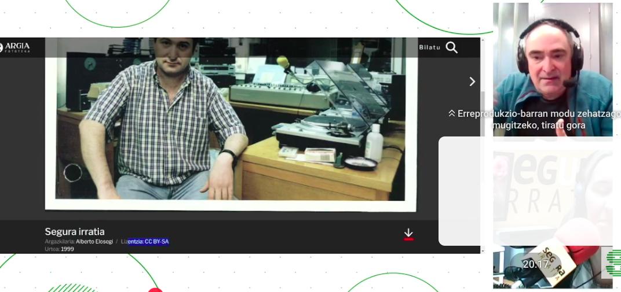Click the green striped icon at right edge
621x292 pixels.
pyautogui.click(x=615, y=263)
